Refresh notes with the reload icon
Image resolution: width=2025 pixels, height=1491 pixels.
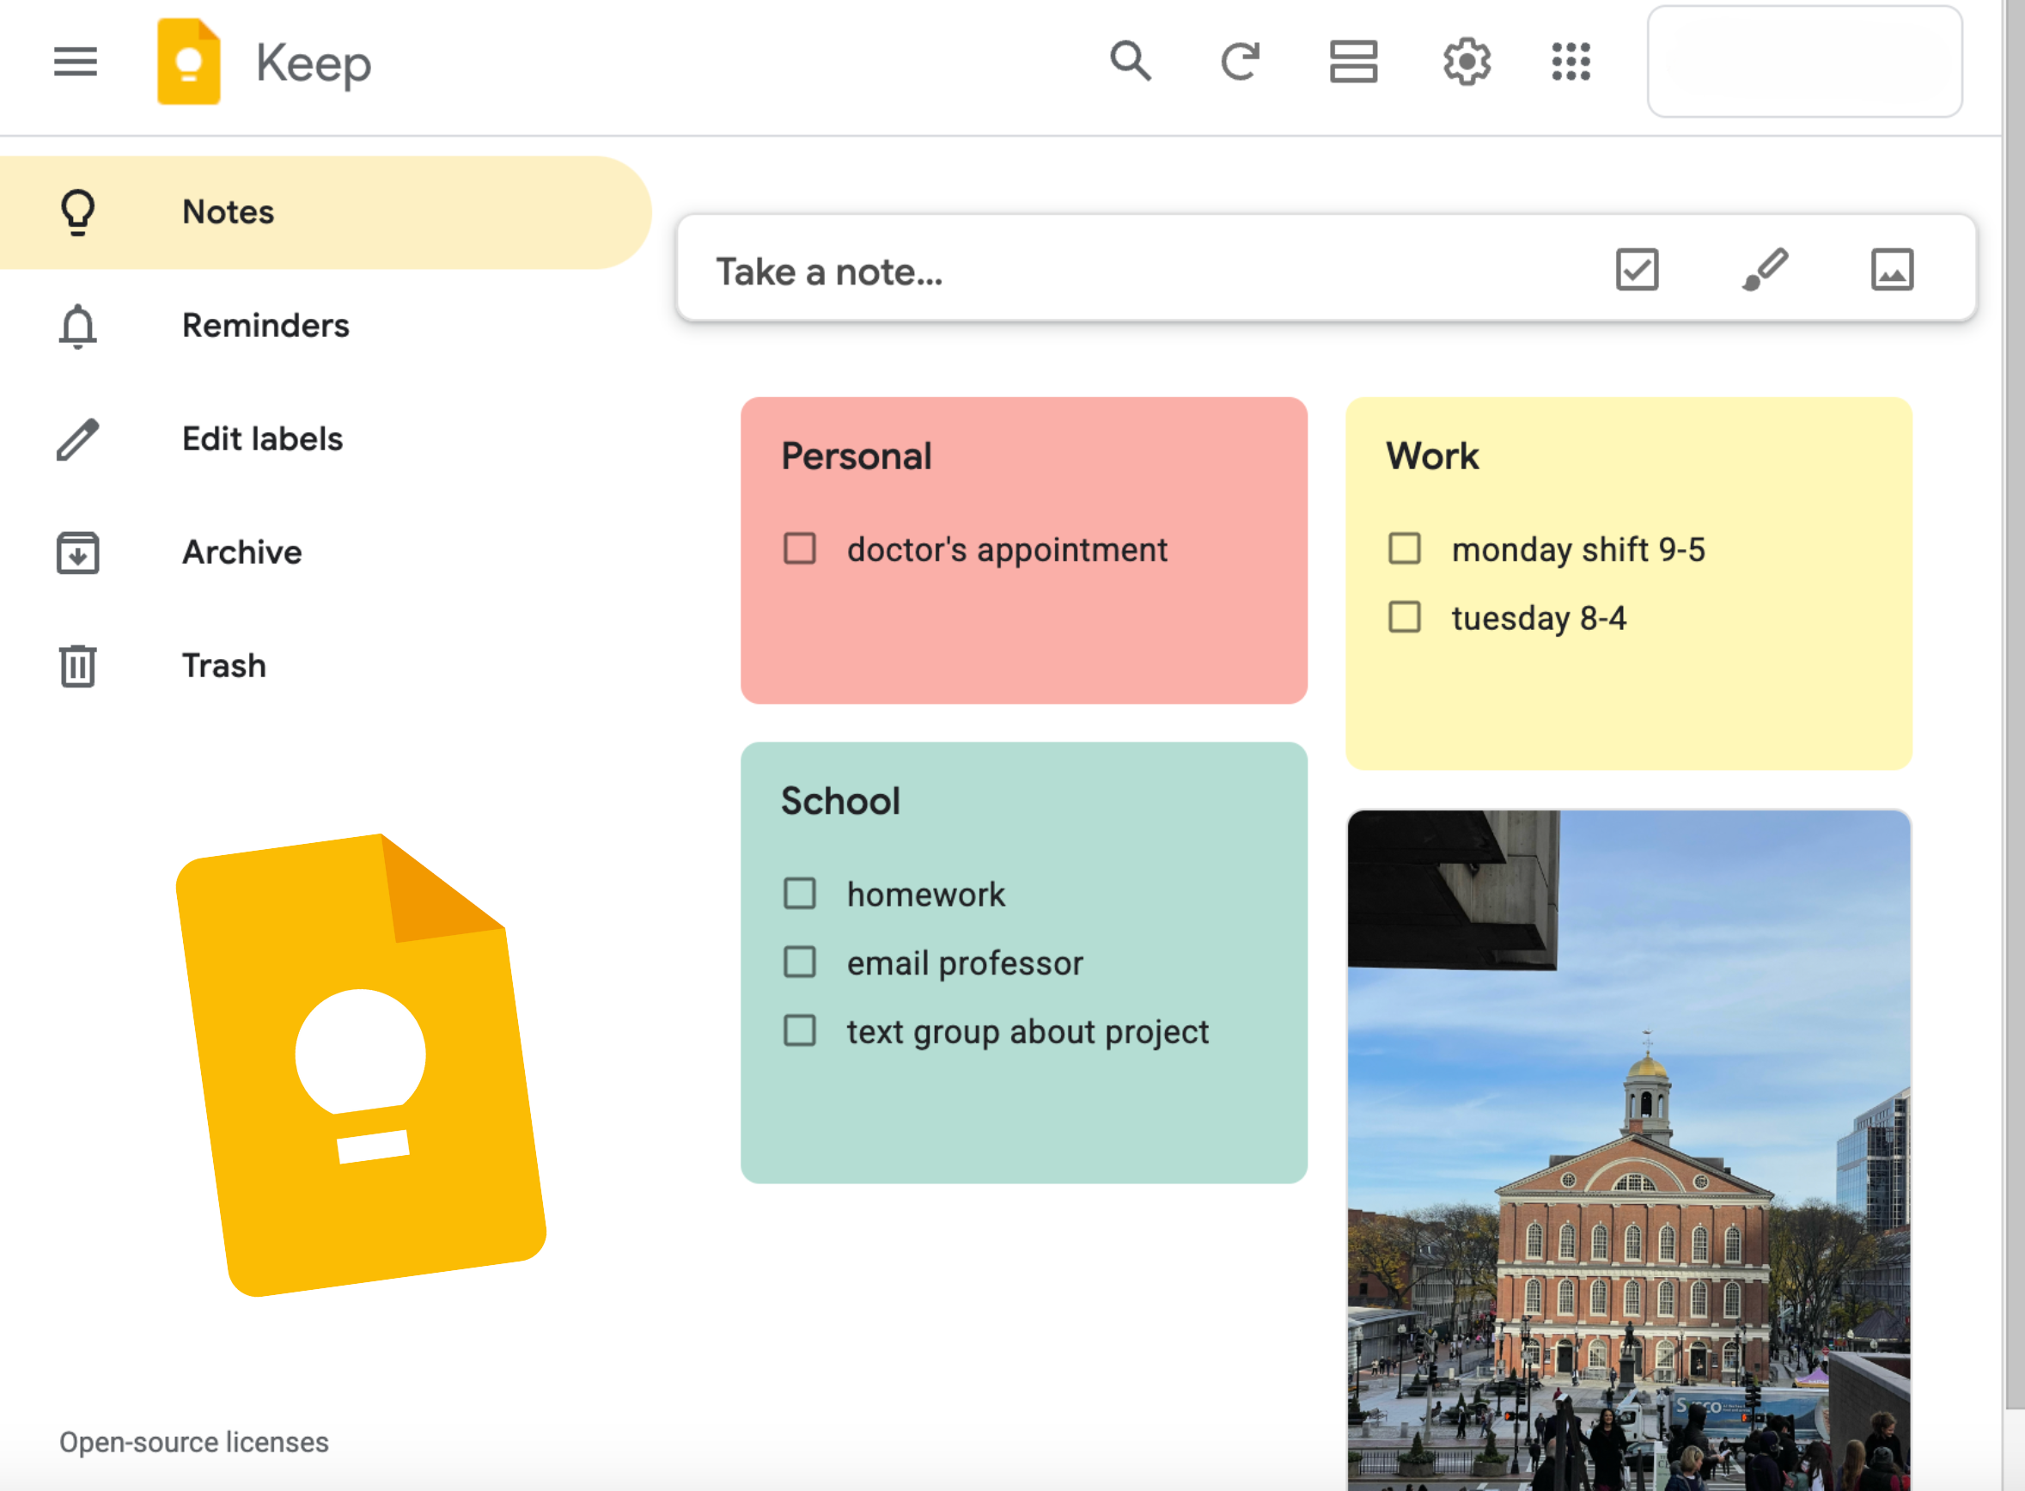tap(1241, 61)
